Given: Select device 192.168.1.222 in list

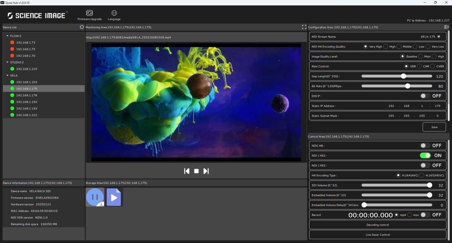Looking at the screenshot, I should click(x=26, y=115).
